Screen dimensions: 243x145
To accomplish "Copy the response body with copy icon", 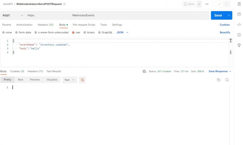I will click(x=218, y=80).
